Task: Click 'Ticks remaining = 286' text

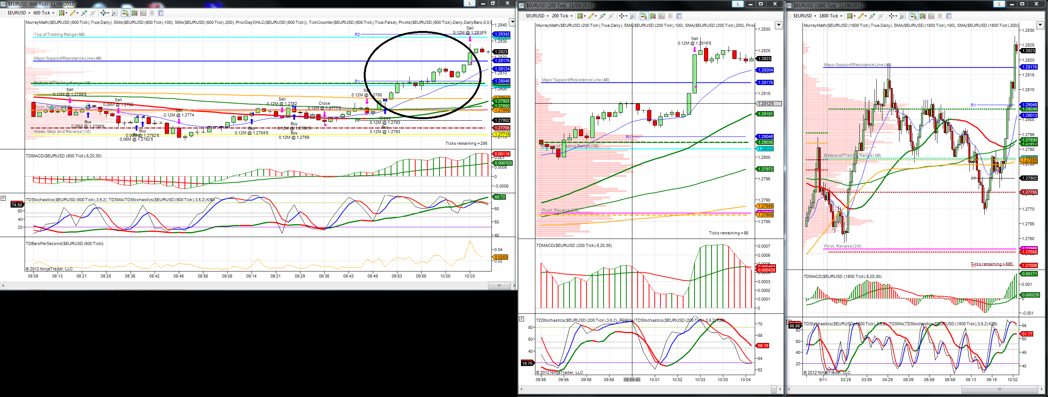Action: 466,143
